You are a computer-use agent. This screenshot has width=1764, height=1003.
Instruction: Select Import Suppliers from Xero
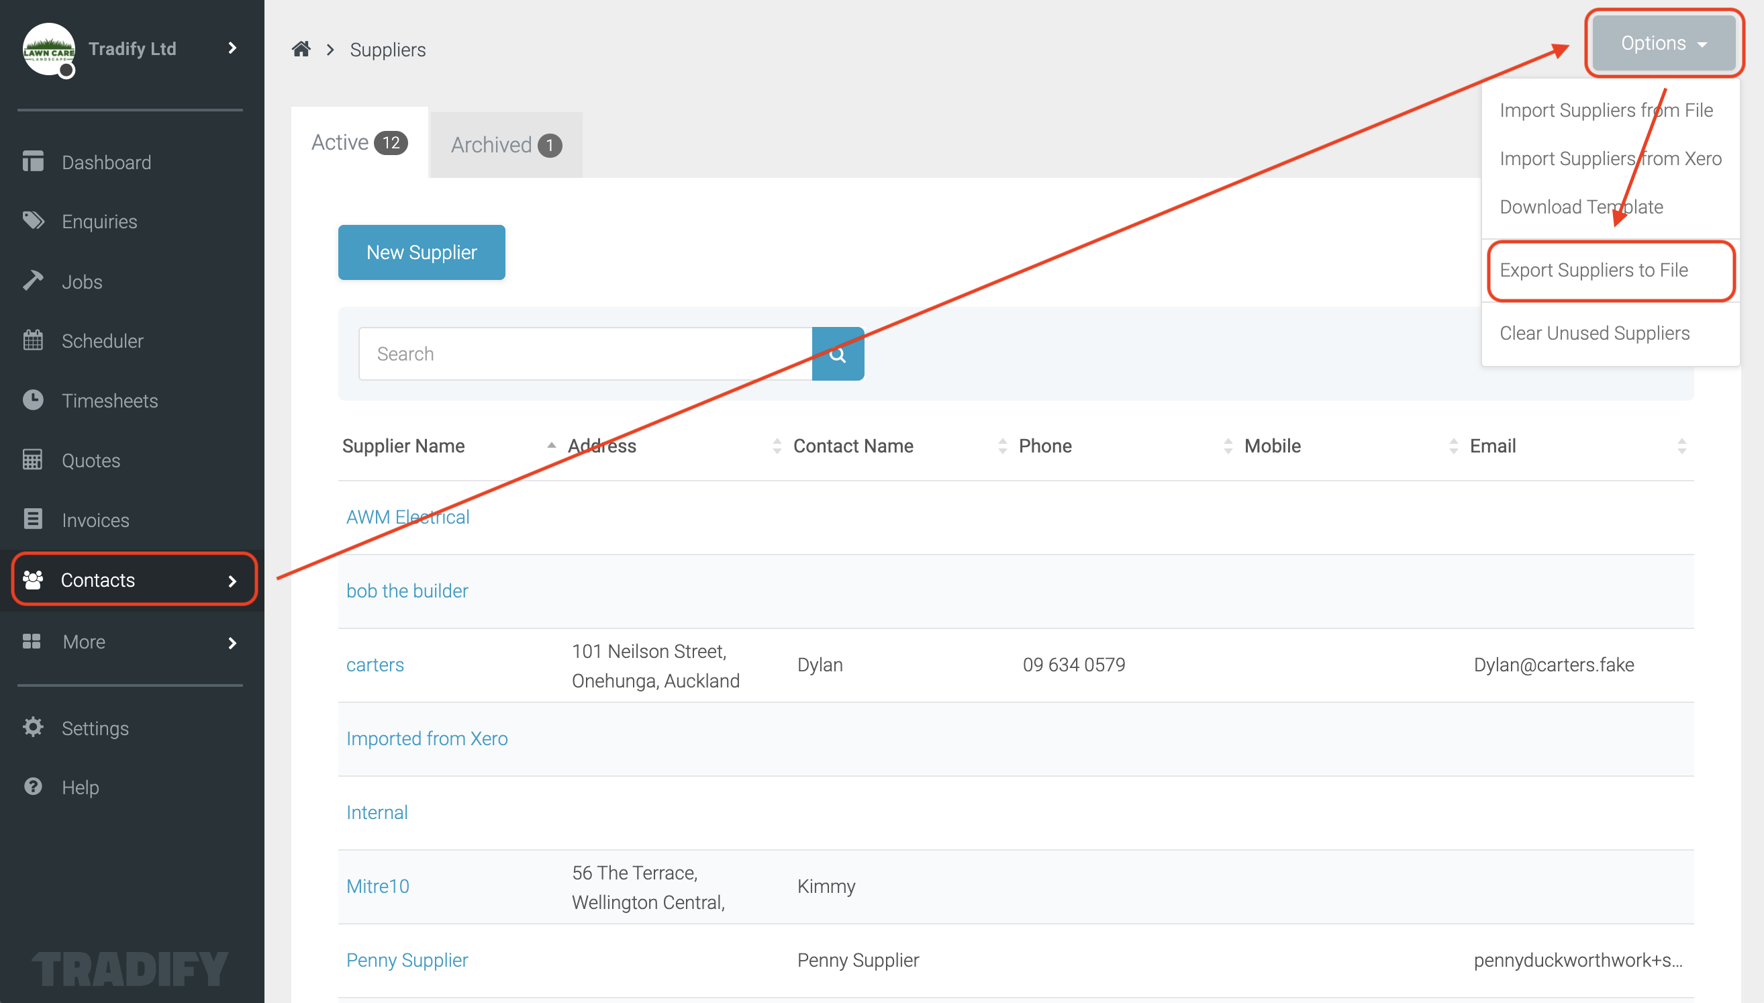point(1610,158)
